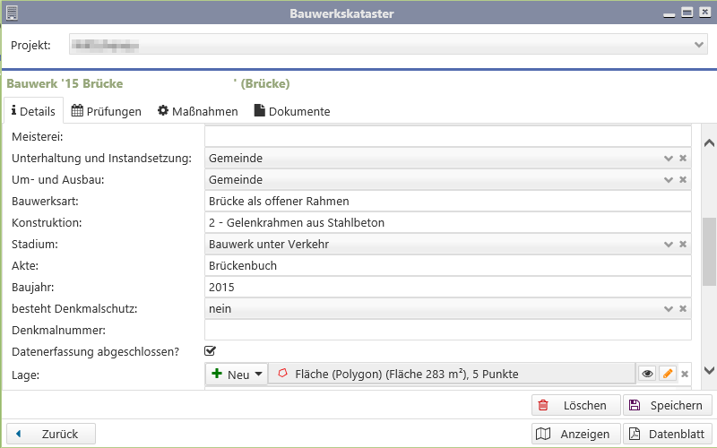Clear Unterhaltung und Instandsetzung selection
717x448 pixels.
tap(683, 158)
